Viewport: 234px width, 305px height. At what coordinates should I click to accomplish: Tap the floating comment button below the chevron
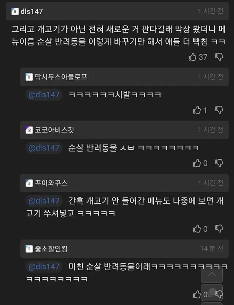[212, 292]
